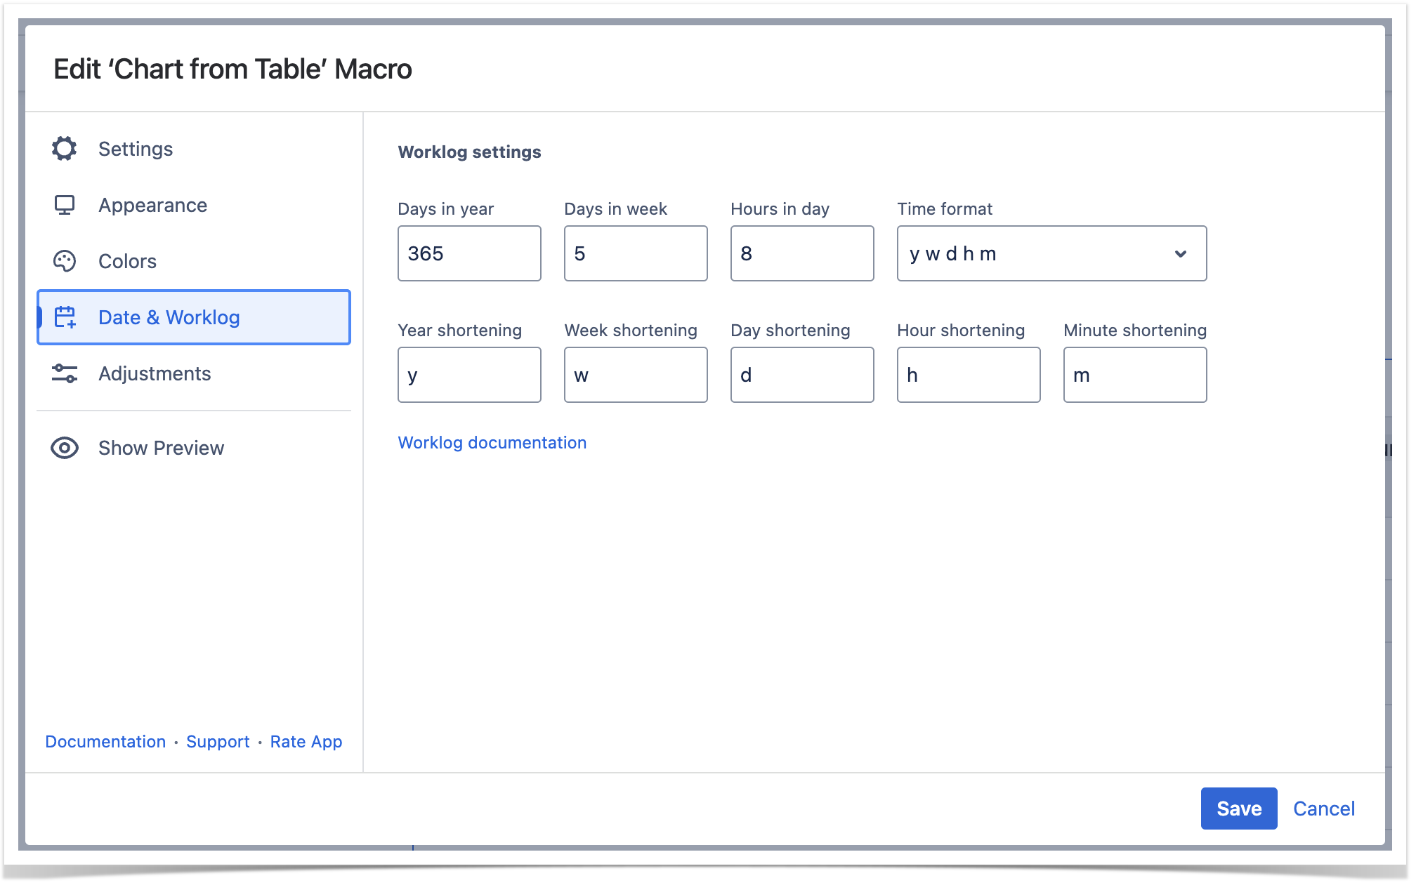Click into the Week shortening field
This screenshot has width=1416, height=885.
(636, 375)
